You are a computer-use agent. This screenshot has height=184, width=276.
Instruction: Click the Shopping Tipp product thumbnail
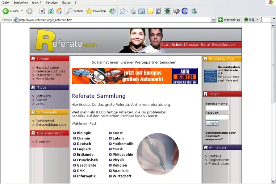tap(210, 76)
